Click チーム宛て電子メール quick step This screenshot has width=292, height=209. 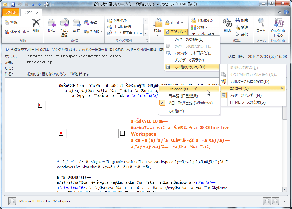125,33
